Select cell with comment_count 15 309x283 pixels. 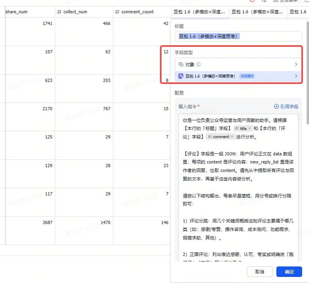[142, 117]
